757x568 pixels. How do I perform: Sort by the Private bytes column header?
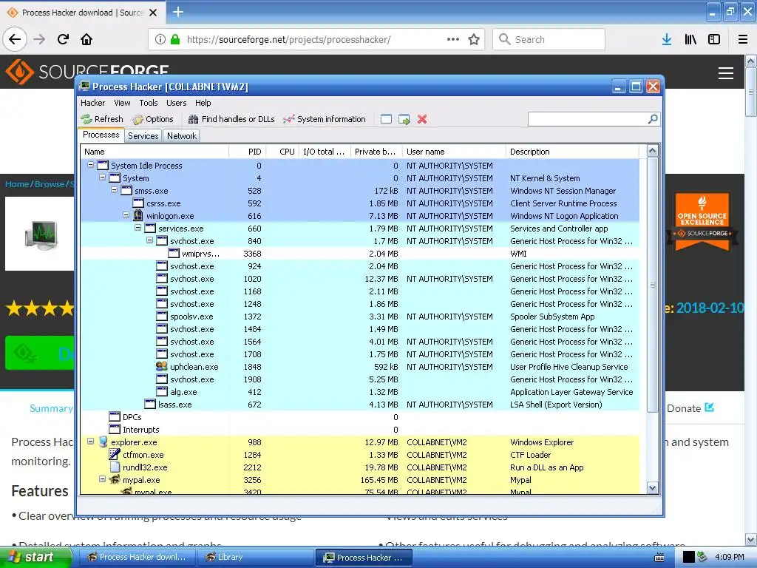[376, 152]
